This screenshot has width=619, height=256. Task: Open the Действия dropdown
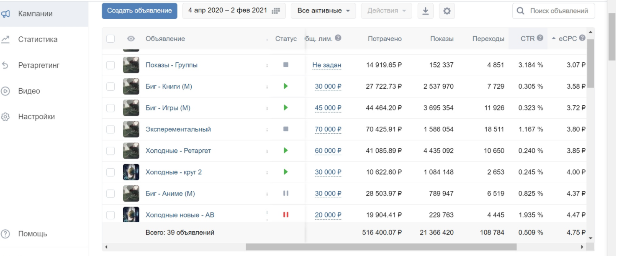click(386, 11)
